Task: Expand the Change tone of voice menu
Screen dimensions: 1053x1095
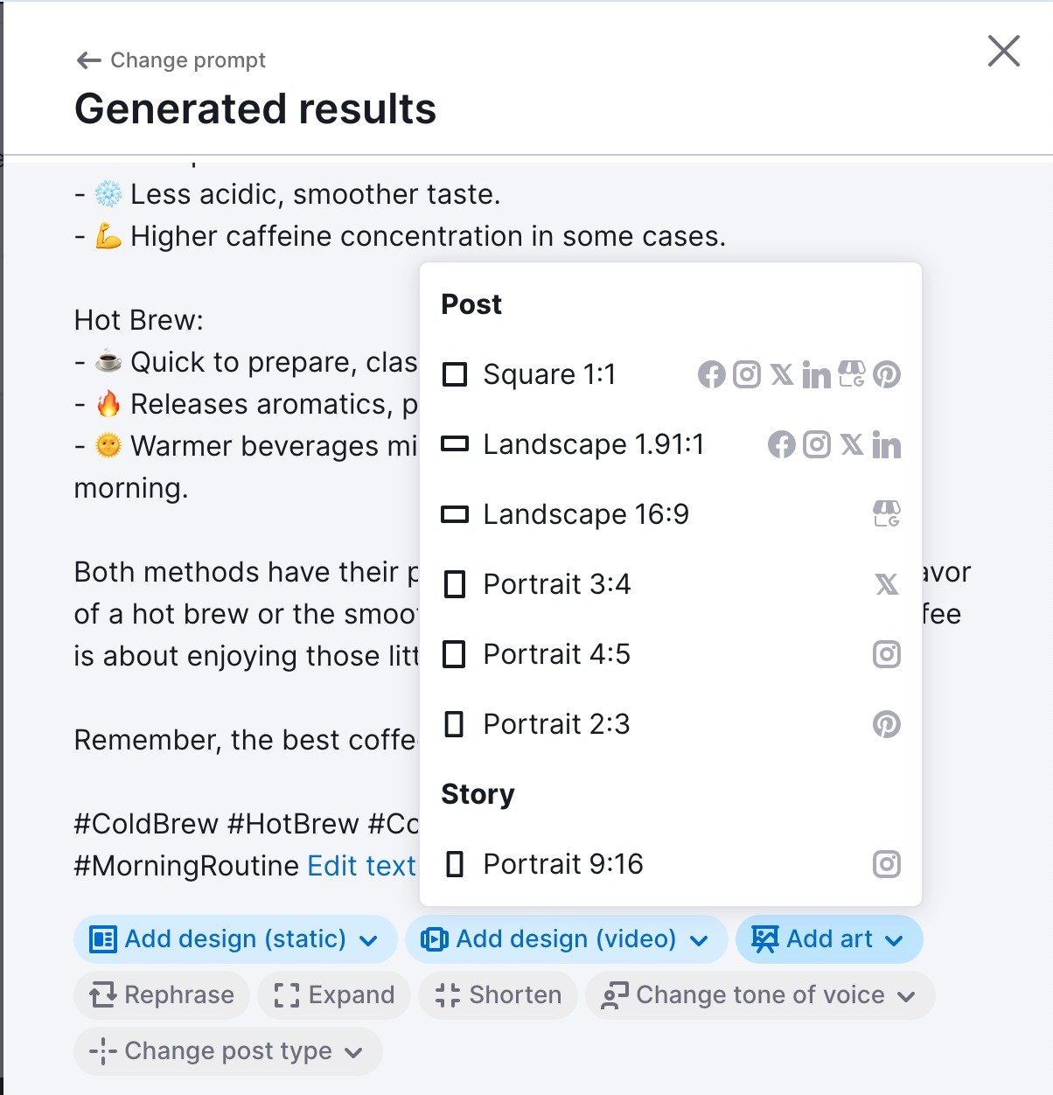Action: pyautogui.click(x=759, y=995)
